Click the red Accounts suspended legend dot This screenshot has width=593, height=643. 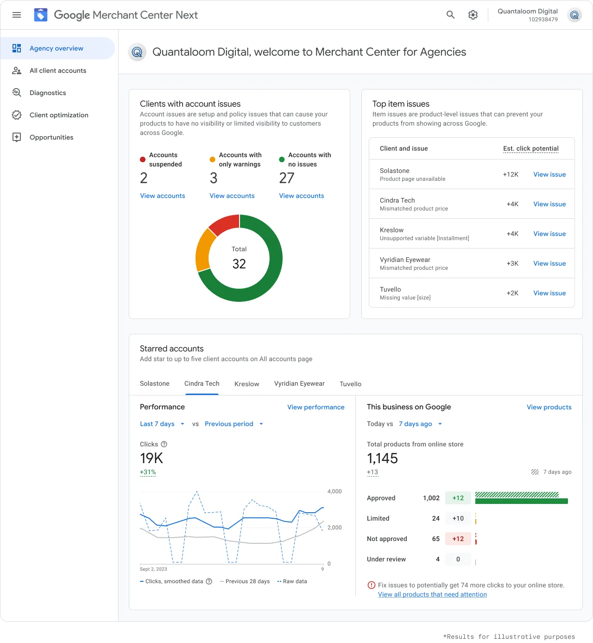tap(143, 159)
